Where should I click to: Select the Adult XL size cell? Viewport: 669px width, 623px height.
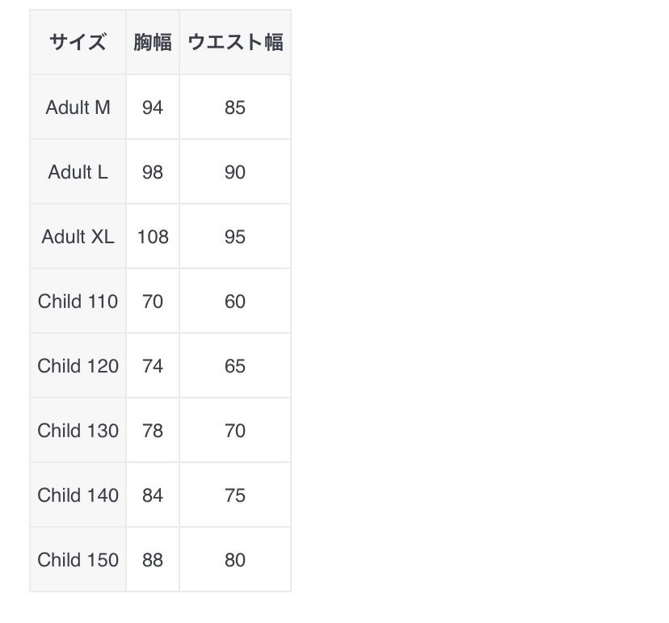(78, 237)
